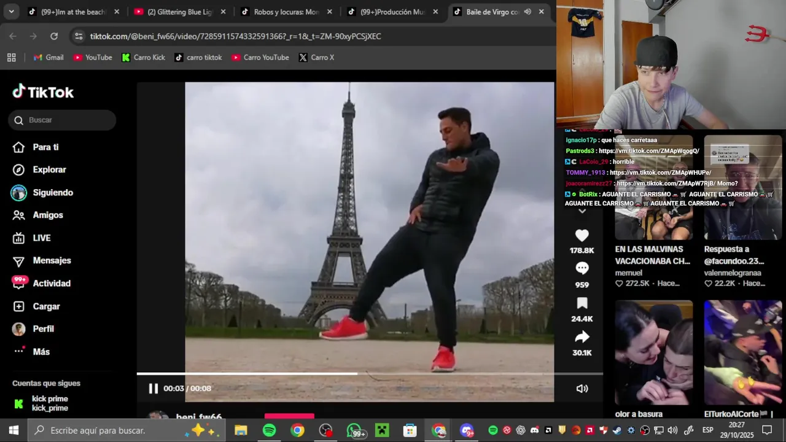
Task: Open WhatsApp from the taskbar
Action: (355, 430)
